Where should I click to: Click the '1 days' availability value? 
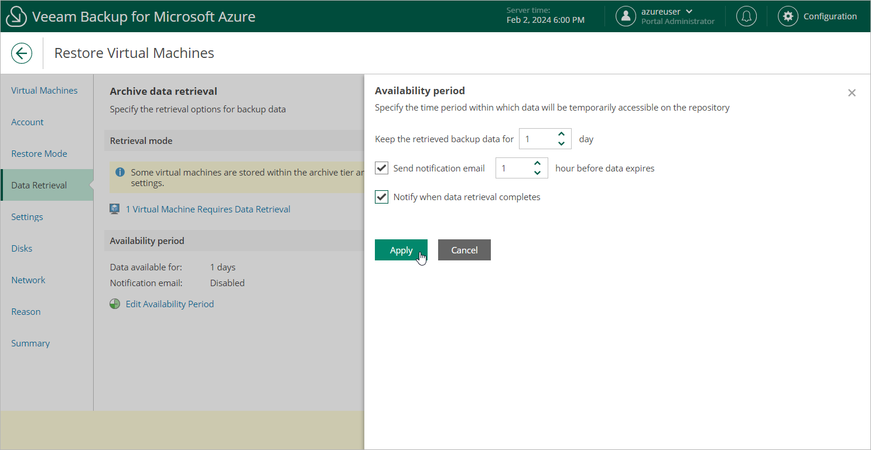click(x=223, y=267)
